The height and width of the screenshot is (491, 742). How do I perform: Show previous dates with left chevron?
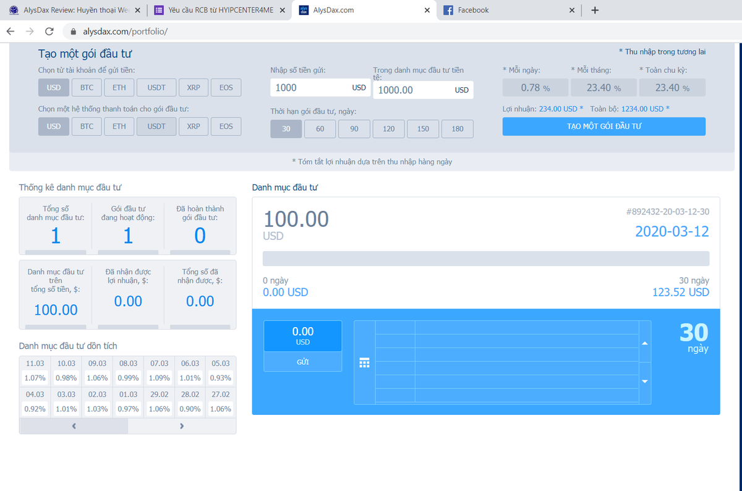[74, 425]
